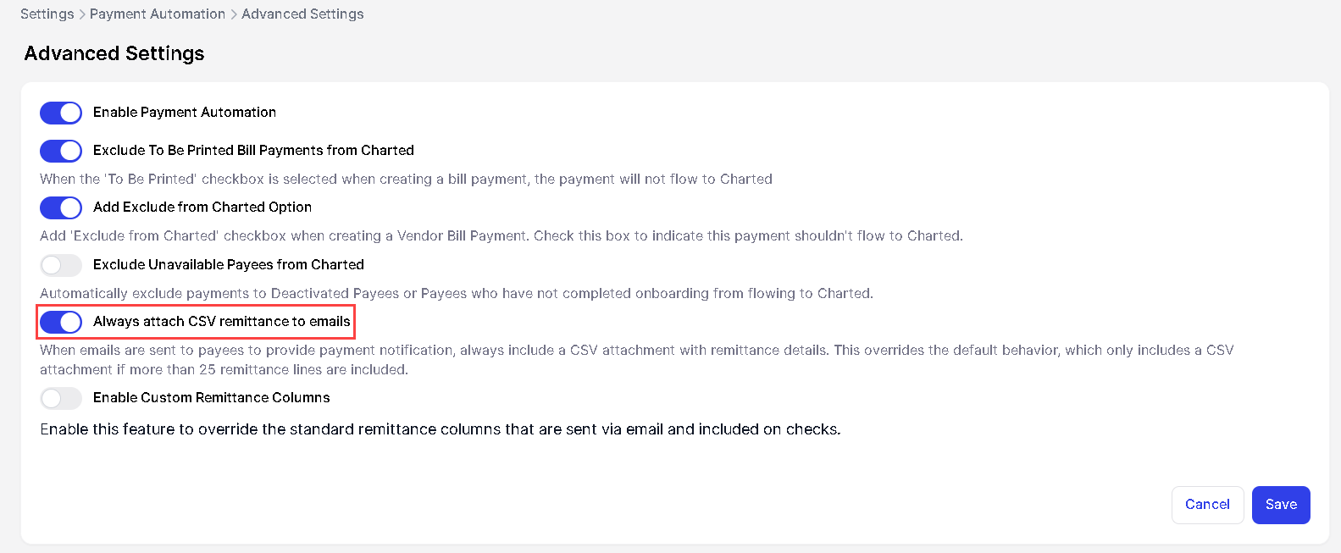Turn off Enable Payment Automation switch
Viewport: 1341px width, 553px height.
click(x=61, y=113)
